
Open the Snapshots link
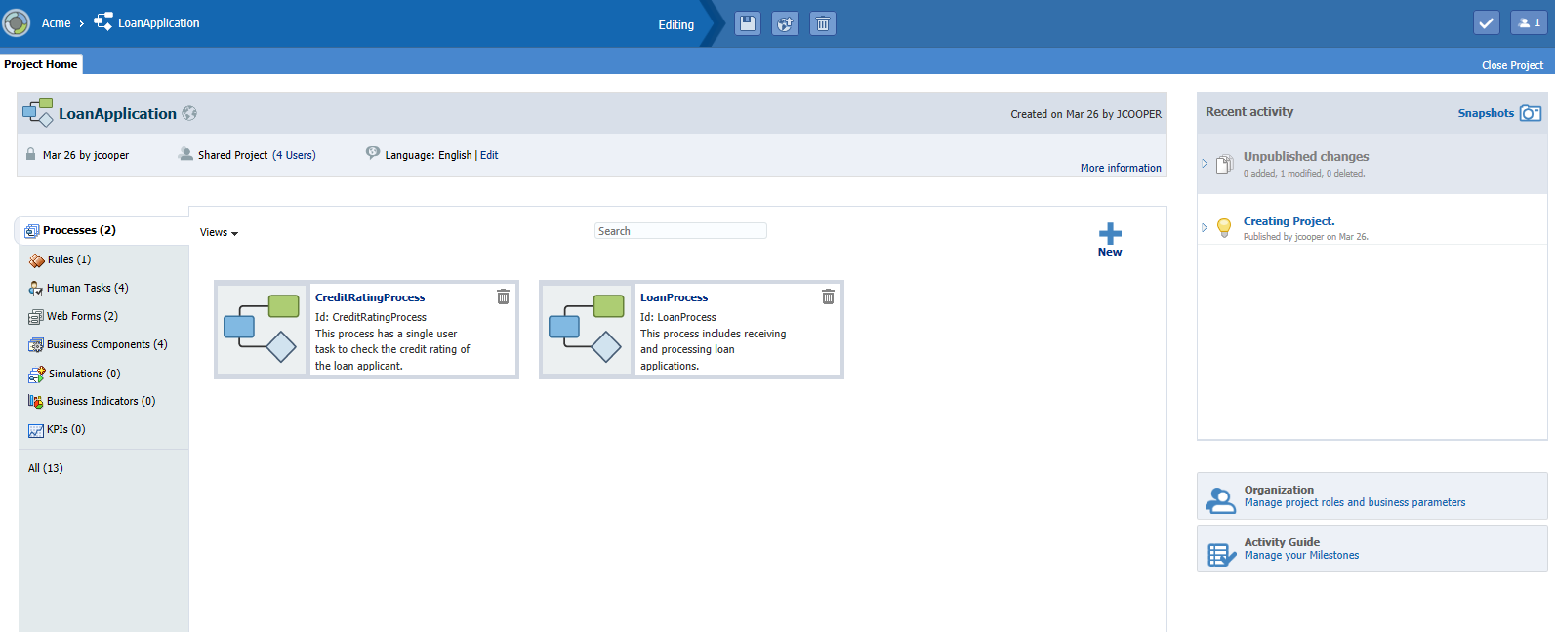click(x=1486, y=113)
